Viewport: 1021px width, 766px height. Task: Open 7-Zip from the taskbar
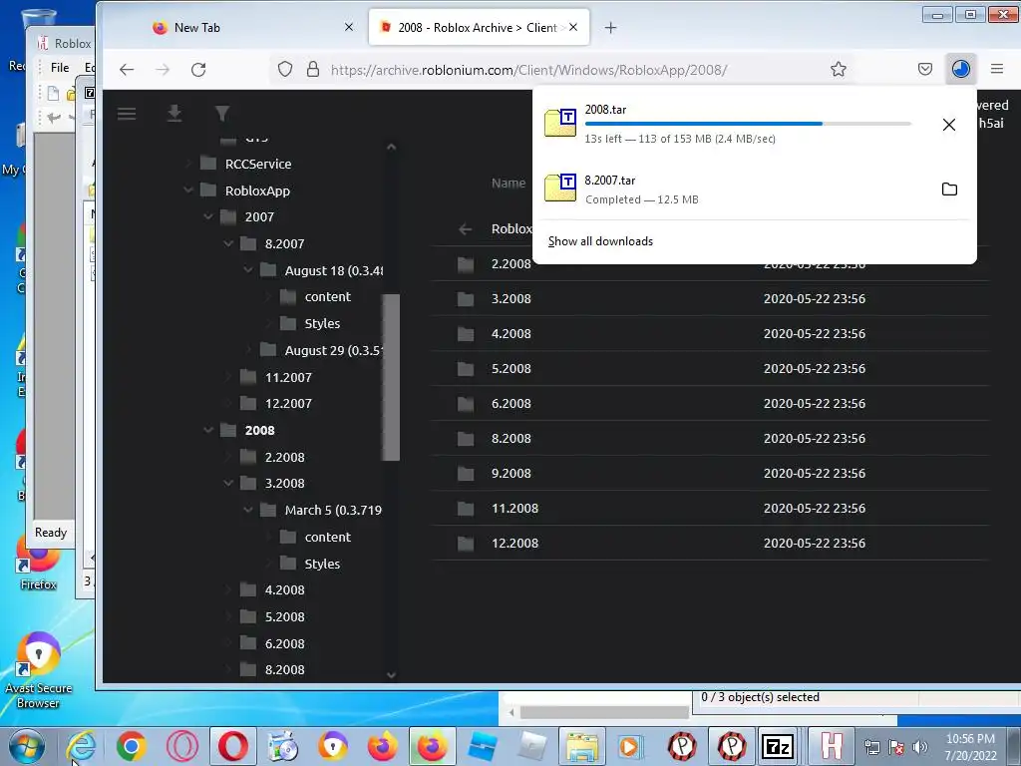coord(778,746)
